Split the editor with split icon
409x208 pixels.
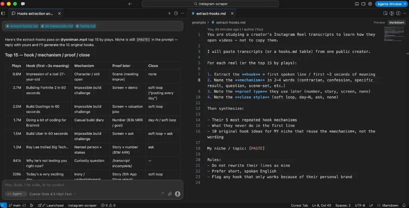click(398, 14)
